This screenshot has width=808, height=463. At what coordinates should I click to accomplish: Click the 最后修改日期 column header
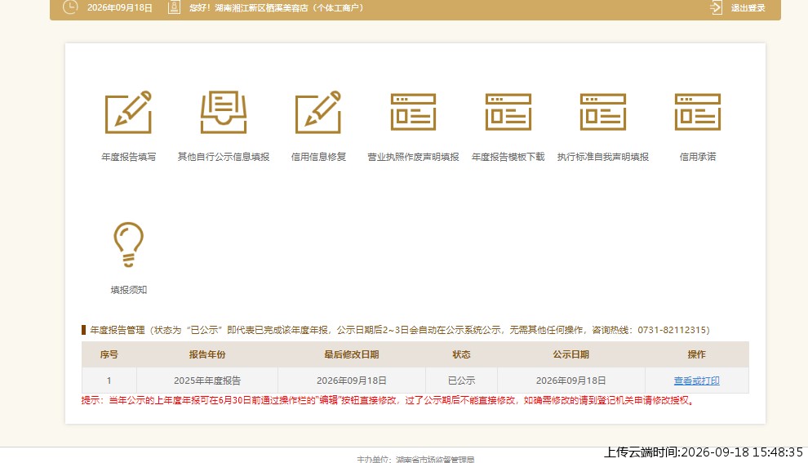(x=352, y=354)
